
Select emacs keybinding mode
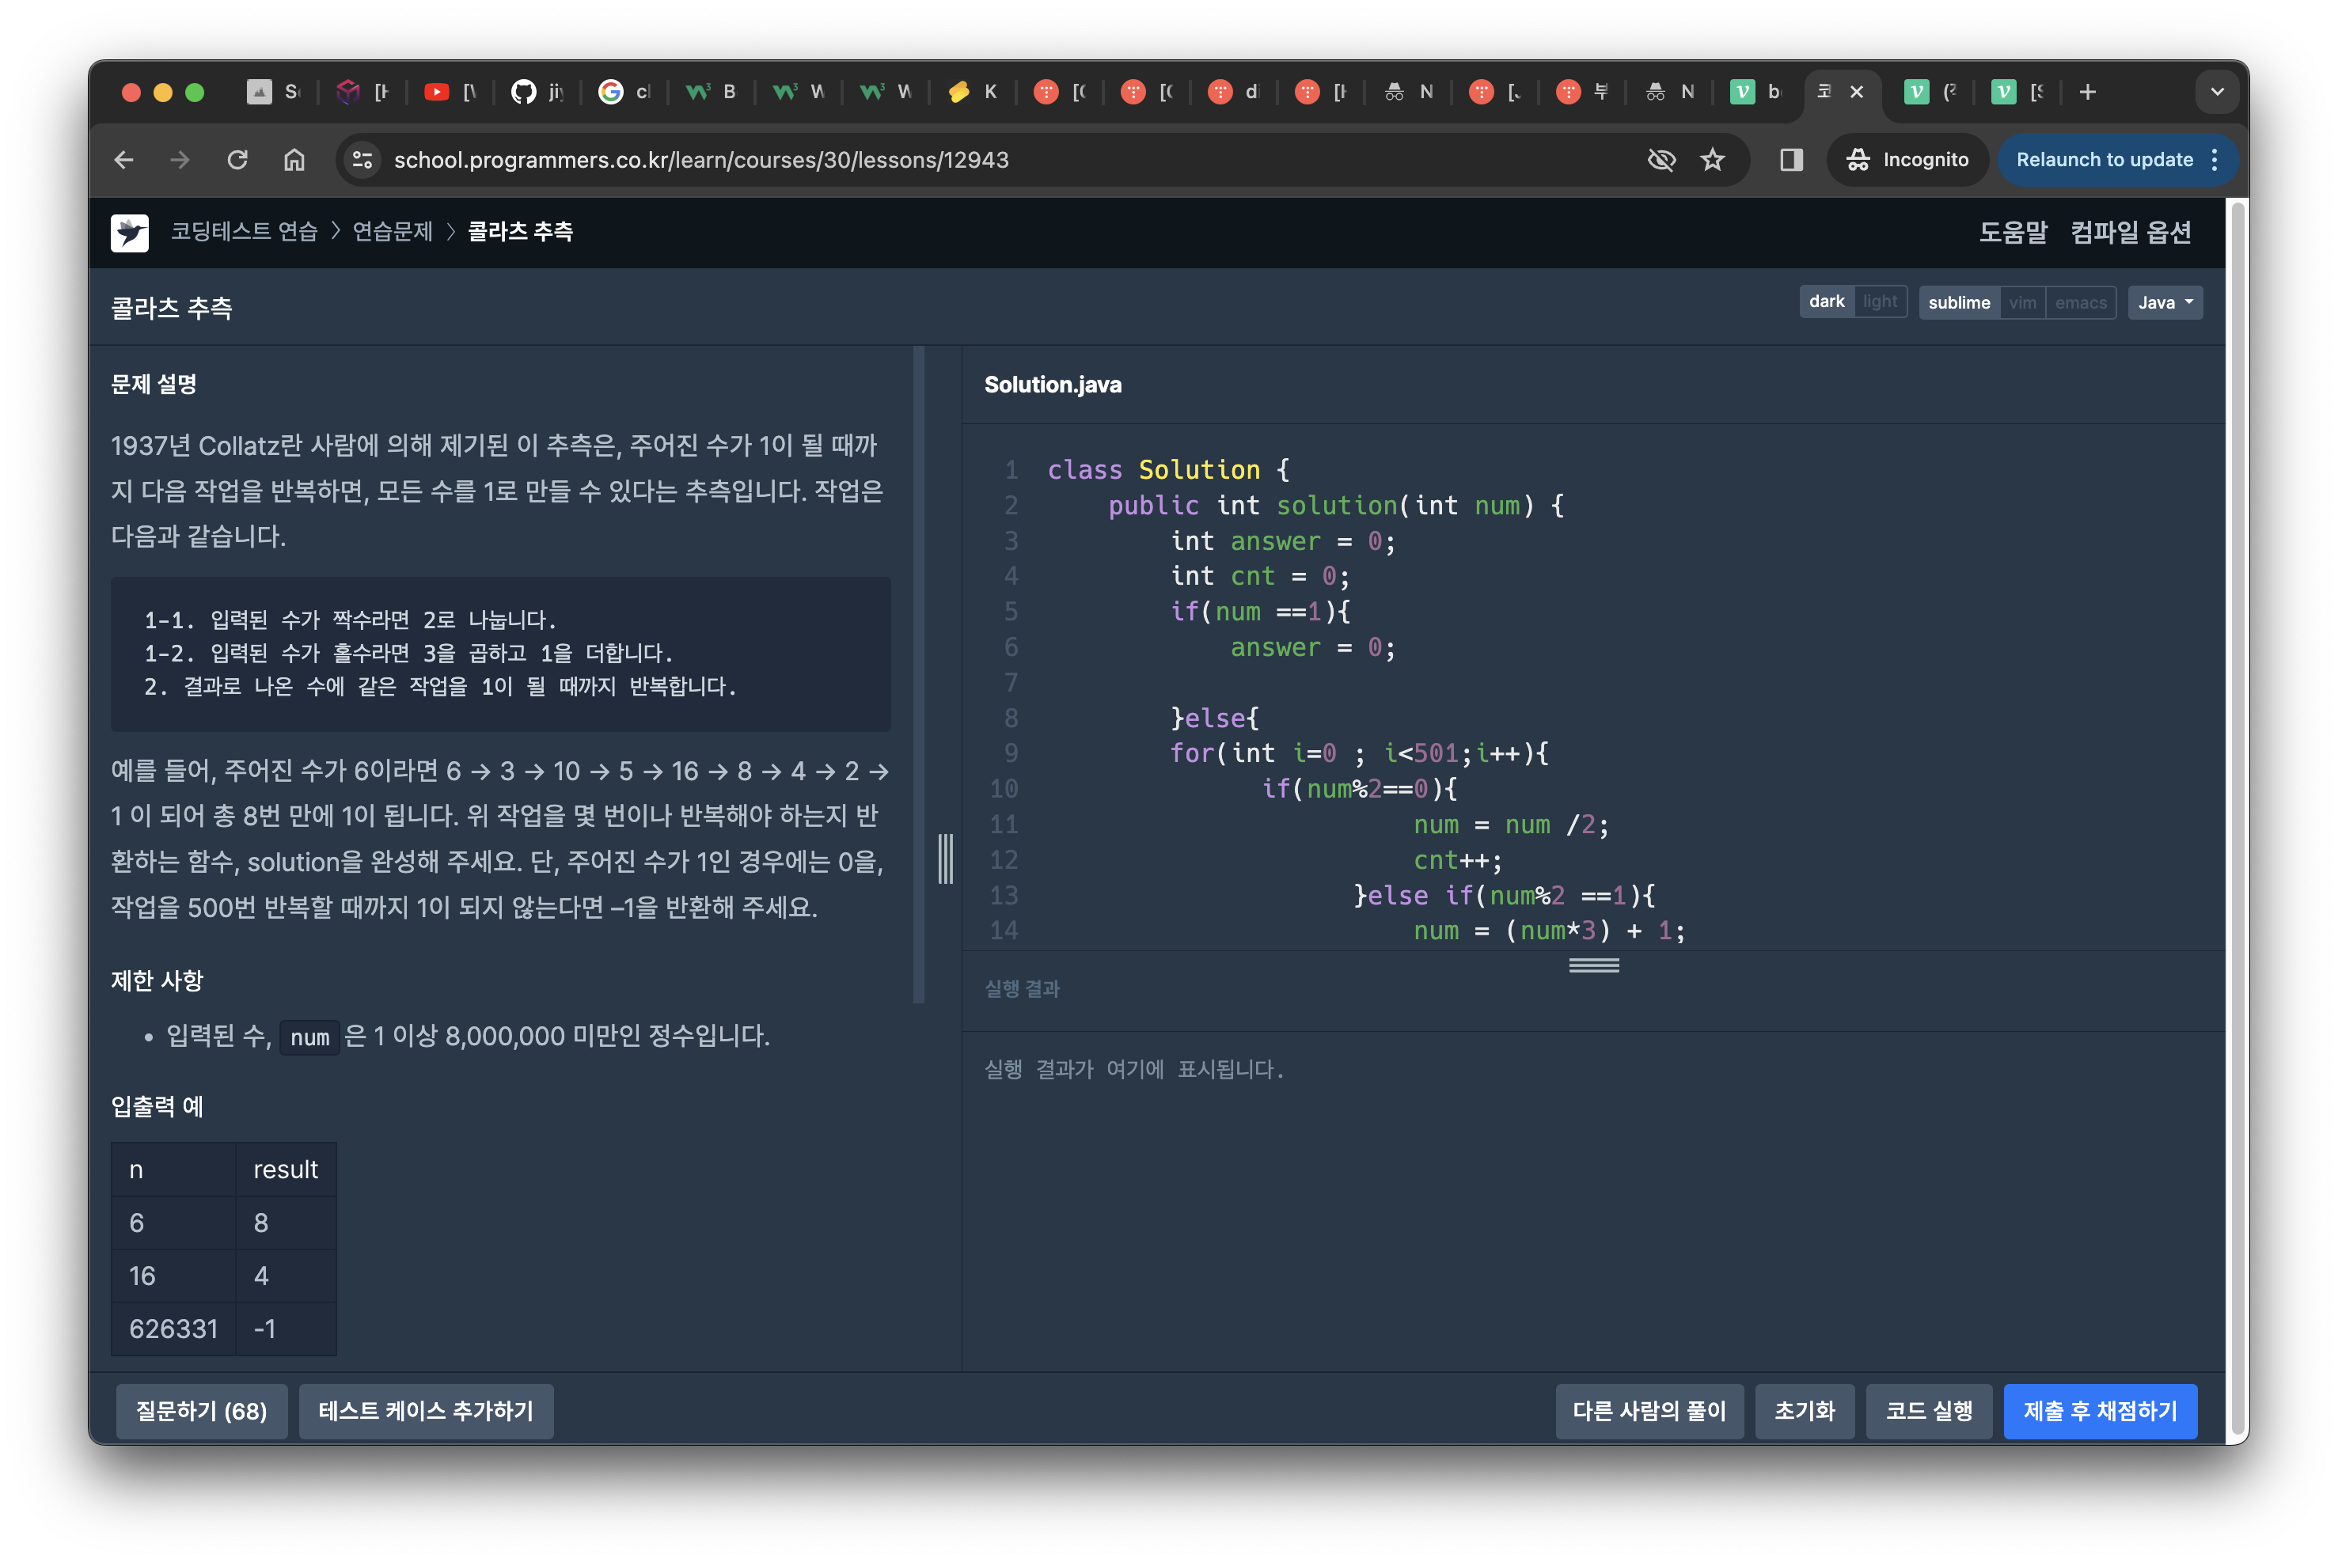2080,303
